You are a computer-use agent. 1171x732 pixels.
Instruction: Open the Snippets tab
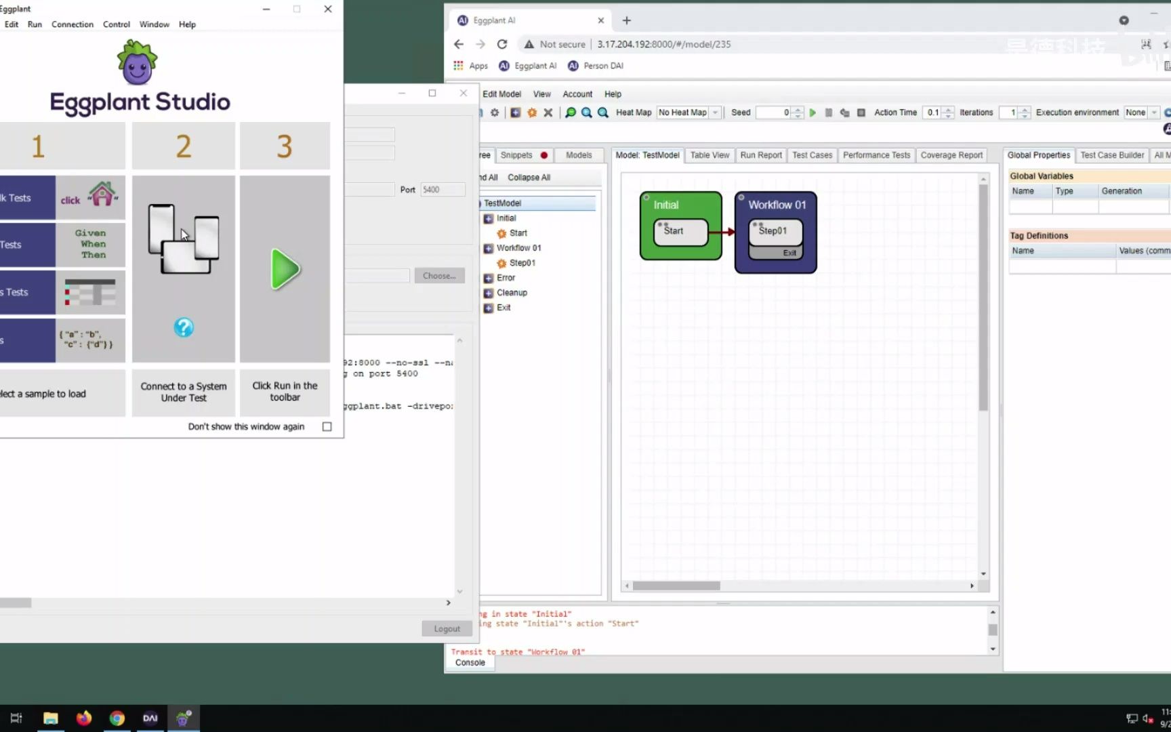coord(524,155)
